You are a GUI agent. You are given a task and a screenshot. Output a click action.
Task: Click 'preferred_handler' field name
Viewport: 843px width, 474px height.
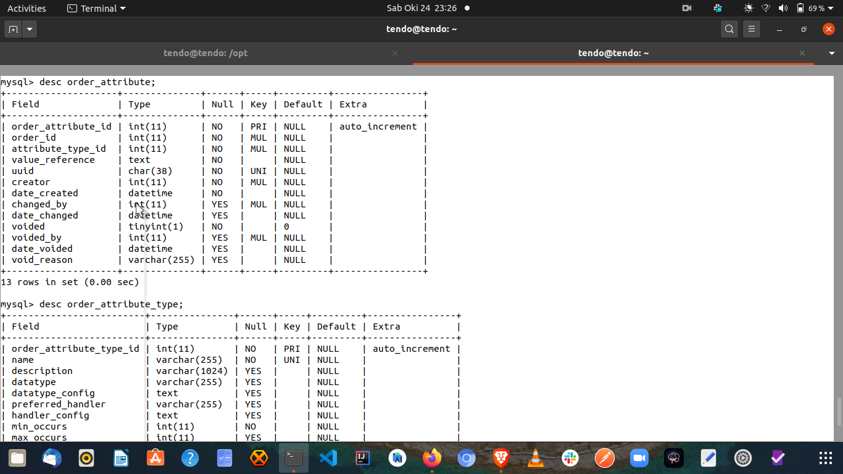(x=59, y=404)
